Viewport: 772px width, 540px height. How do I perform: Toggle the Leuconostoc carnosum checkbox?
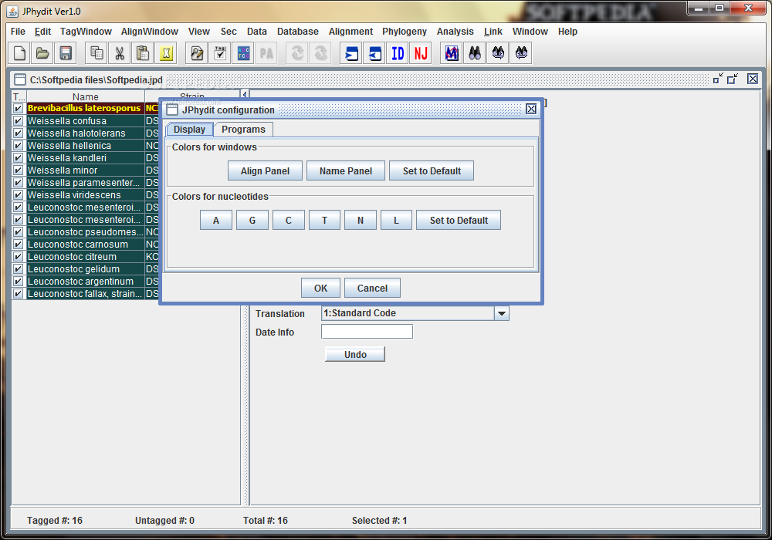(19, 244)
